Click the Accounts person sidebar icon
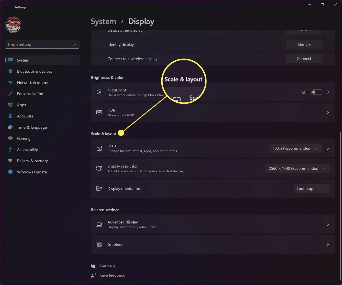 [10, 116]
